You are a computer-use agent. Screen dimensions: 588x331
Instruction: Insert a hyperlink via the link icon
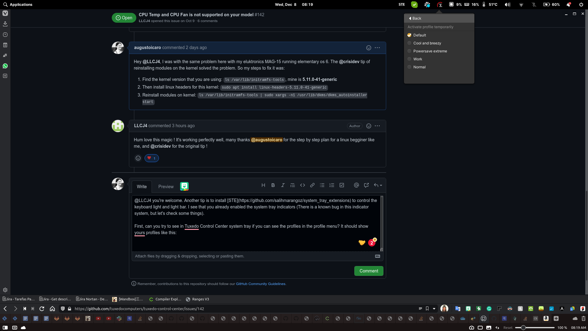pos(312,185)
